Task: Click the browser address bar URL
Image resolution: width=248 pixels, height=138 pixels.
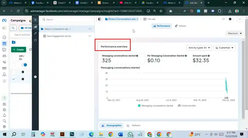Action: tap(87, 11)
